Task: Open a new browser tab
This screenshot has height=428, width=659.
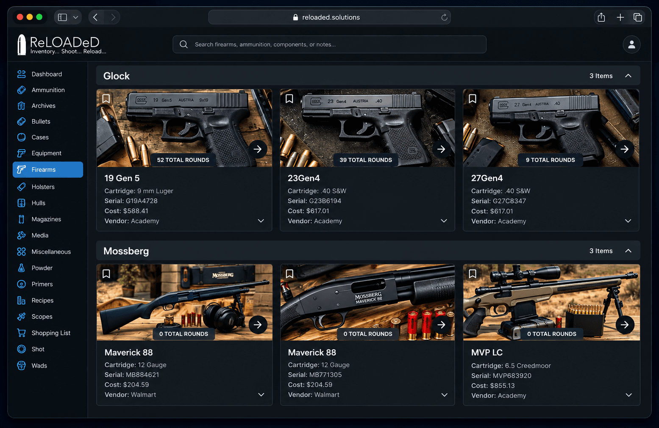Action: pos(620,17)
